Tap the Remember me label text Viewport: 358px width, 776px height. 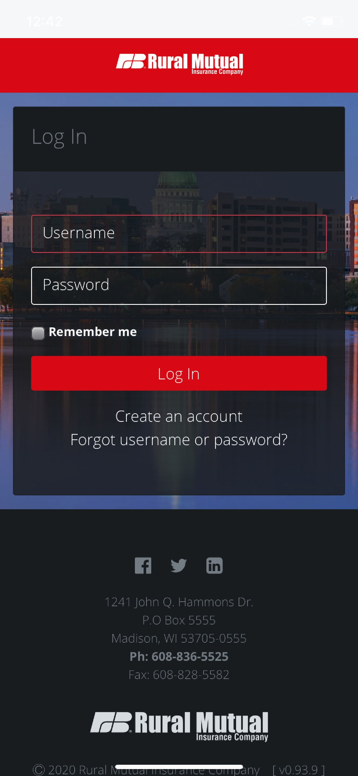93,332
